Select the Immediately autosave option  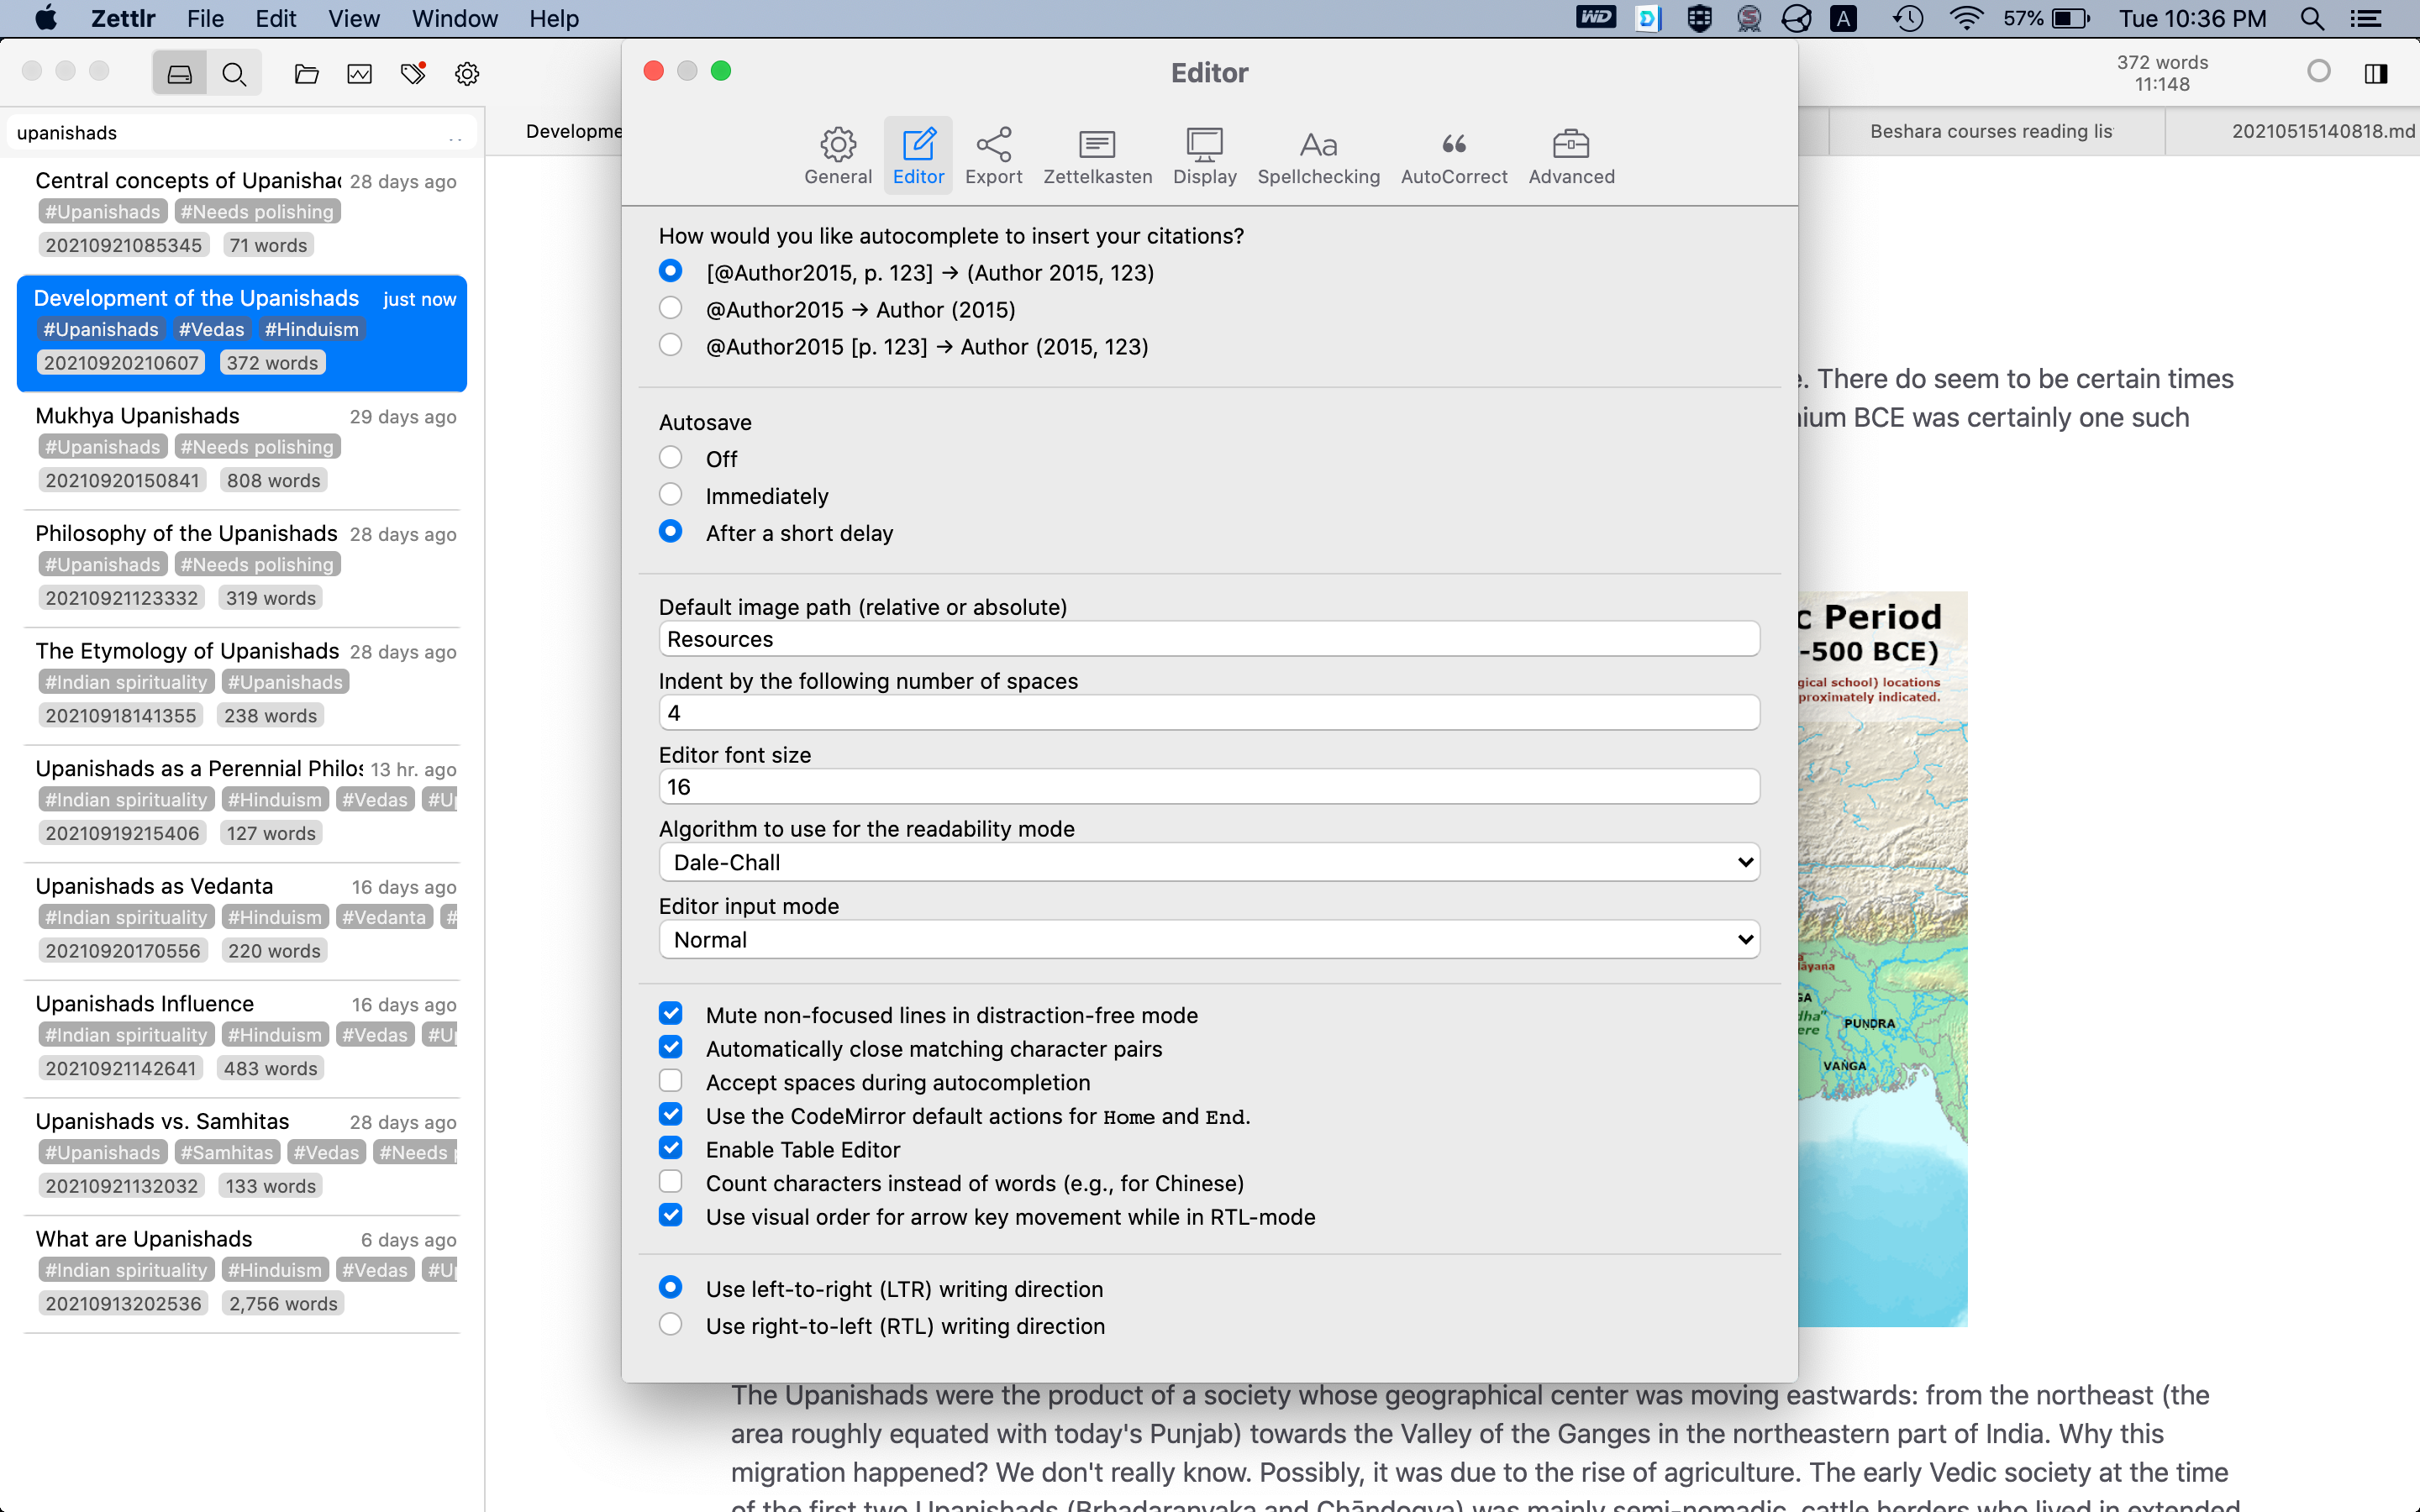(671, 494)
